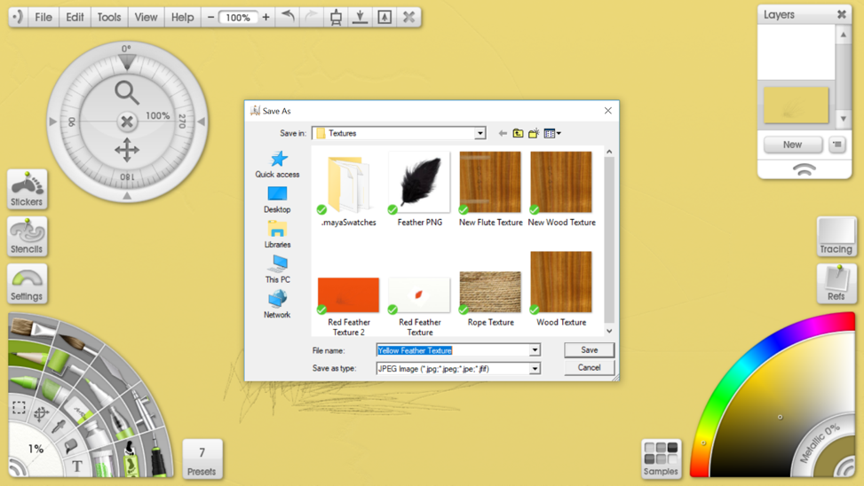Select the Rope Texture file thumbnail

(490, 292)
